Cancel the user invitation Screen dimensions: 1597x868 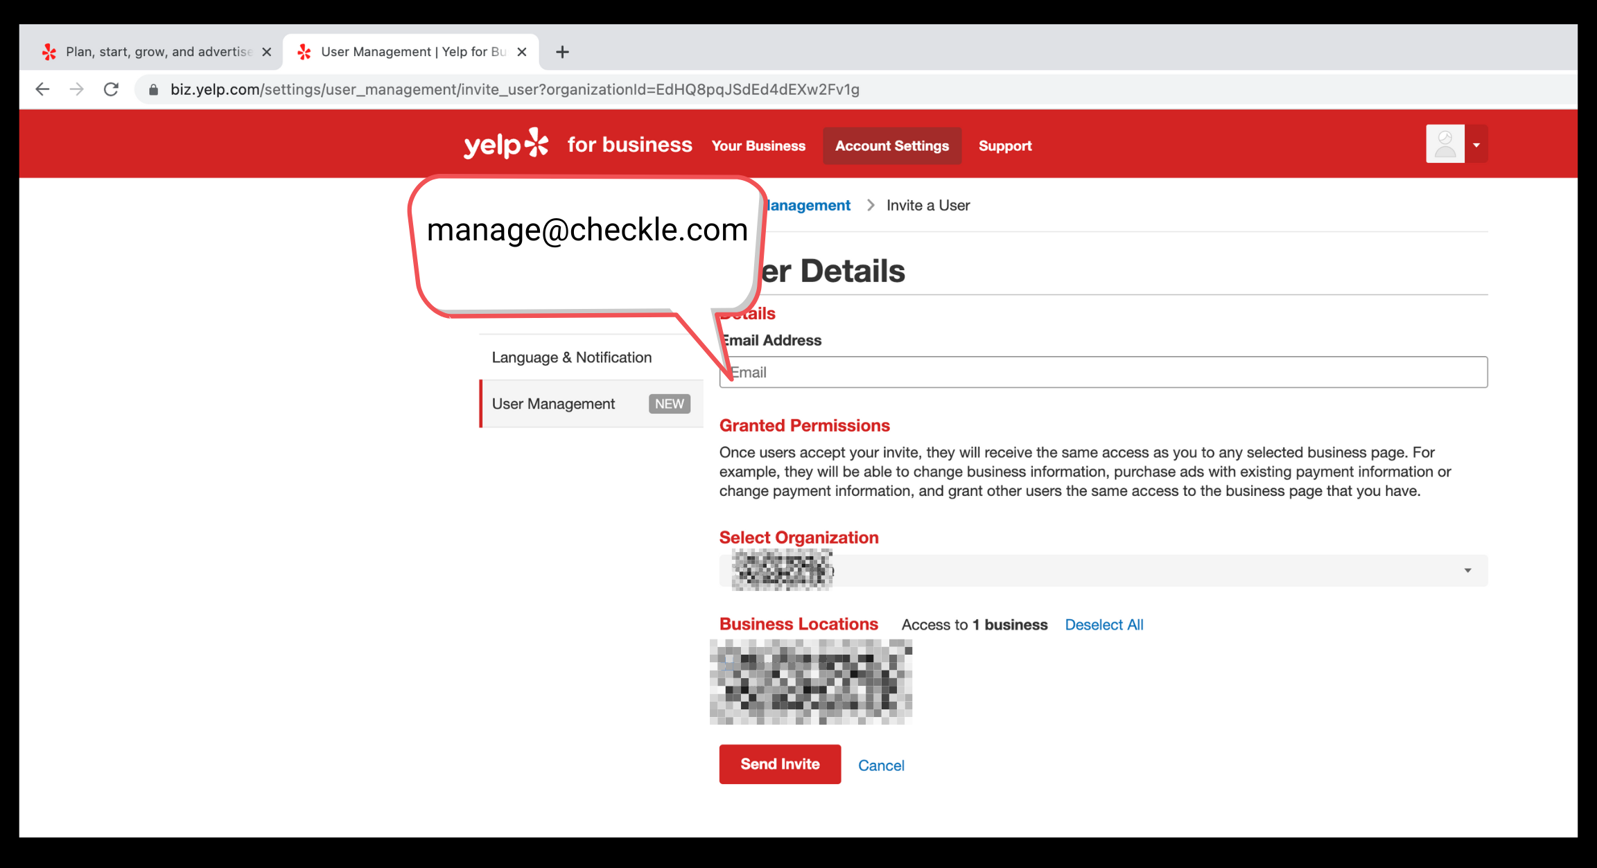[881, 765]
